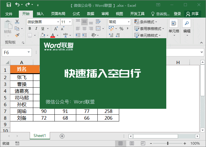Collapse the ribbon

coord(201,43)
